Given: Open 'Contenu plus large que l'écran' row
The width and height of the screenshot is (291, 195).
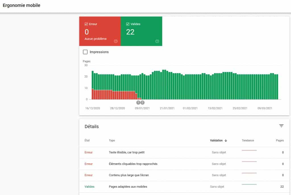Looking at the screenshot, I should [x=129, y=175].
